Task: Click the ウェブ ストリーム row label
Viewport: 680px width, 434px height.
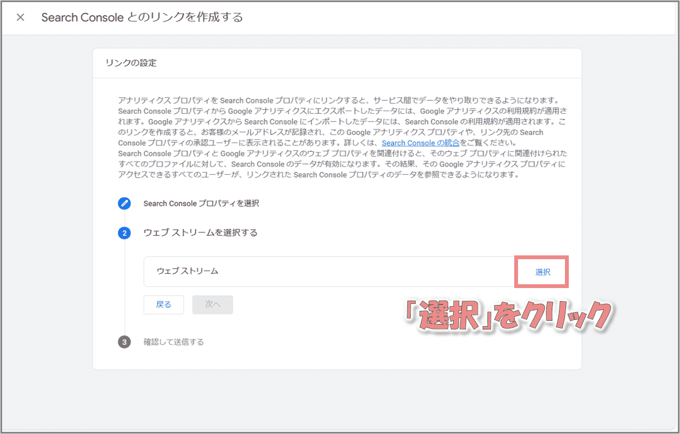Action: [188, 271]
